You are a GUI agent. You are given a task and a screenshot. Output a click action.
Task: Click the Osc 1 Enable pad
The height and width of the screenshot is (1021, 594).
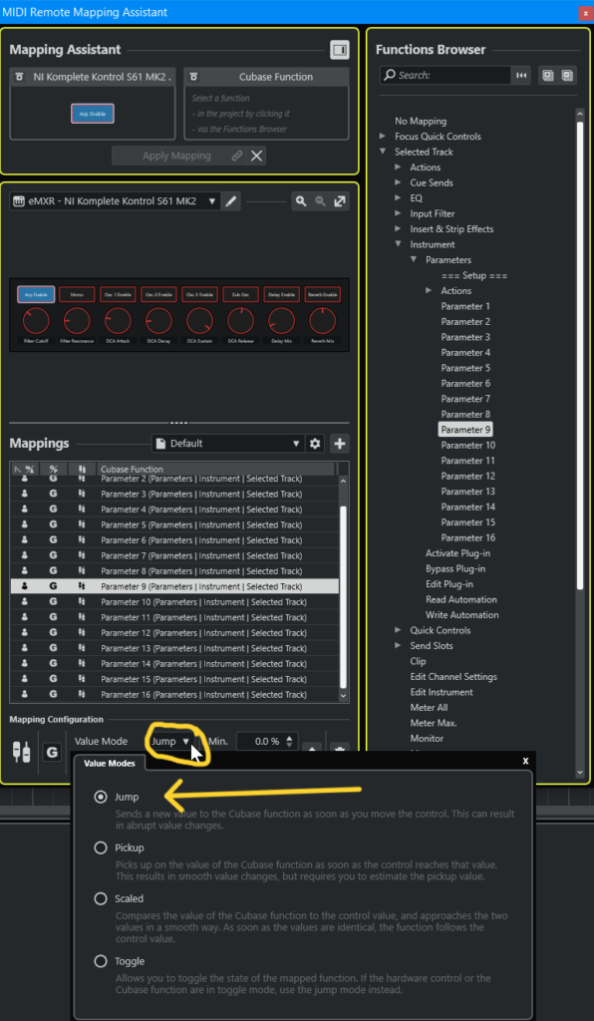(x=118, y=294)
